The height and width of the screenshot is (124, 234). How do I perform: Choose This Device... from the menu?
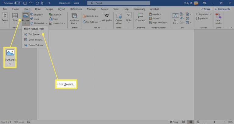click(35, 34)
